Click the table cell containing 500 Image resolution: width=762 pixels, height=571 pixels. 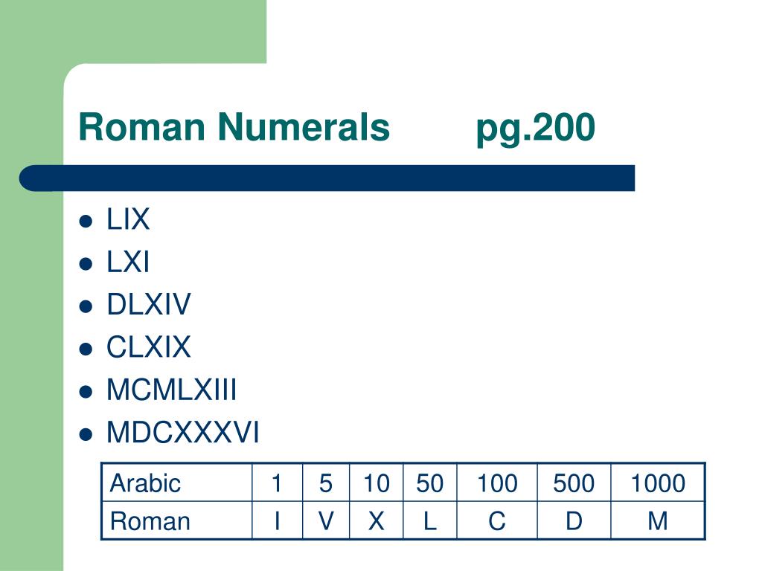coord(574,483)
